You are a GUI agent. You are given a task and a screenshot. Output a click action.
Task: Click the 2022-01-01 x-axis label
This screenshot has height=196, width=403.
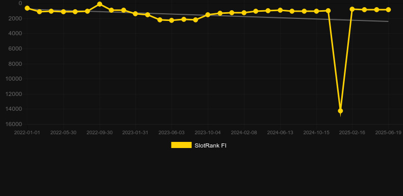pyautogui.click(x=27, y=133)
